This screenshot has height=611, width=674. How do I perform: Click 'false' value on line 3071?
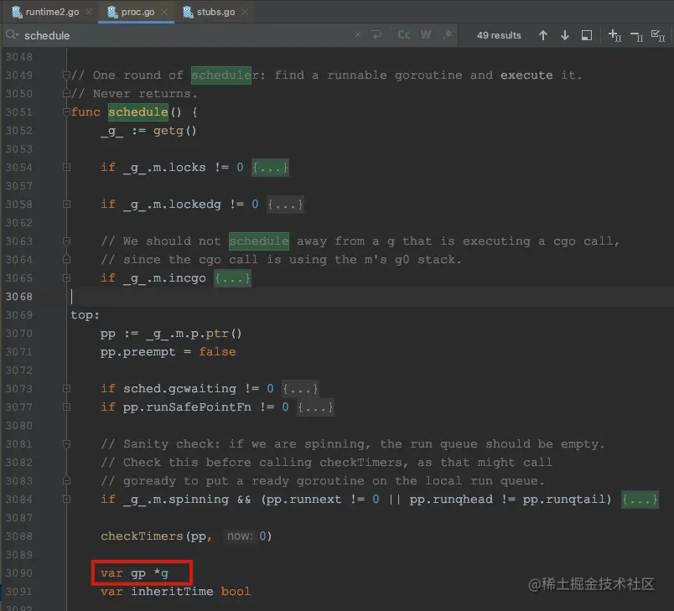pyautogui.click(x=217, y=352)
